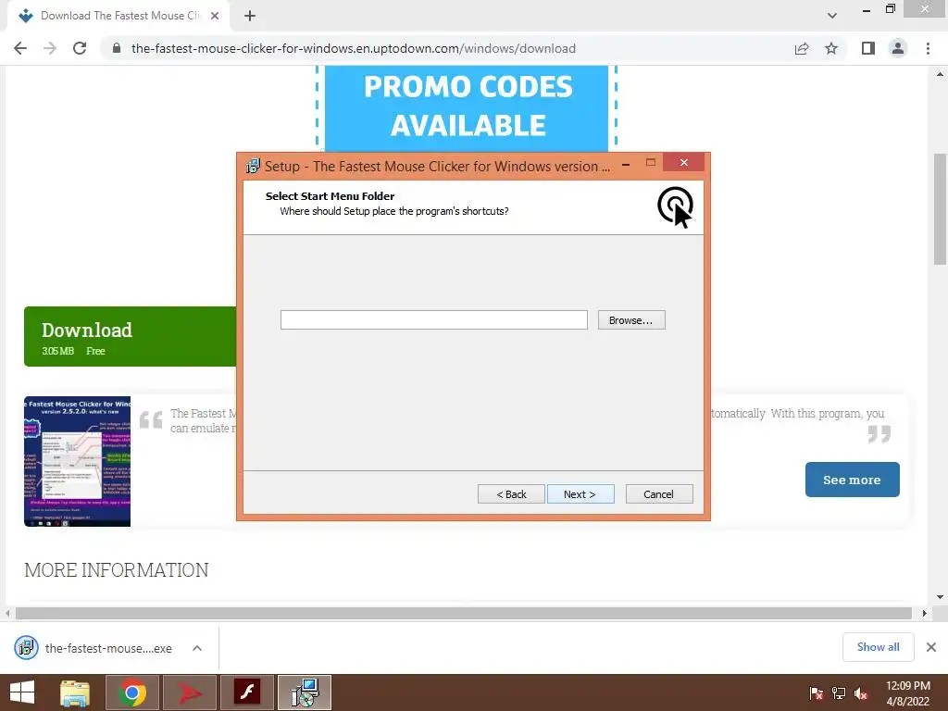948x711 pixels.
Task: Click the scroll right arrow
Action: pos(924,613)
